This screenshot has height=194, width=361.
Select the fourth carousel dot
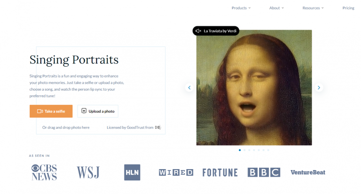[254, 150]
